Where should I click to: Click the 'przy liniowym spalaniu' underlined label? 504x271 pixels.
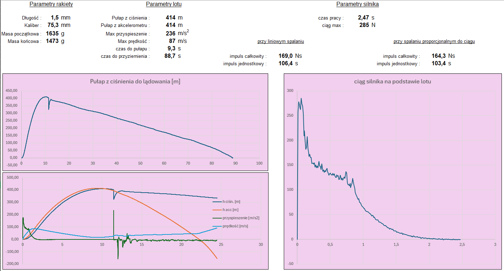click(x=281, y=42)
